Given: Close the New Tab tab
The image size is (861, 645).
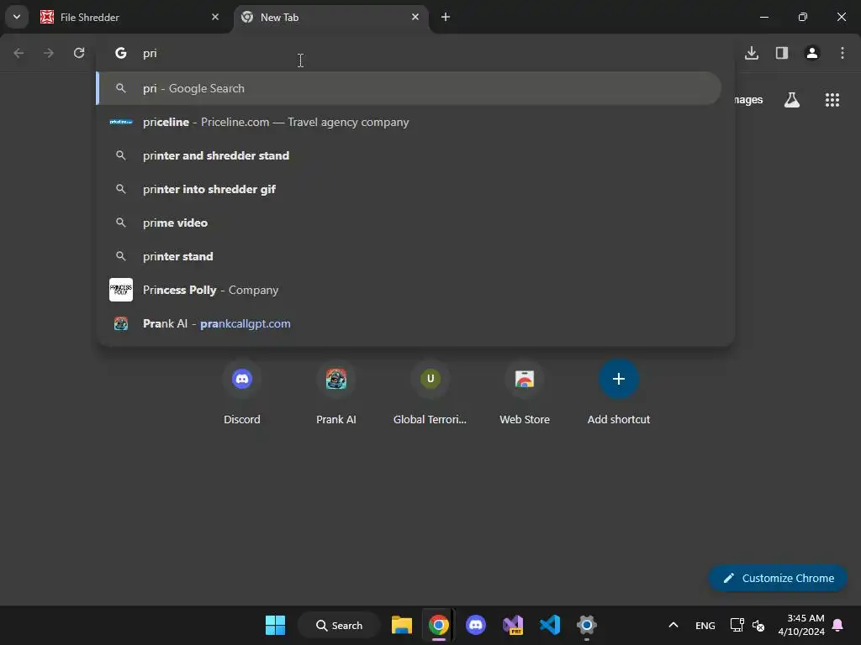Looking at the screenshot, I should tap(415, 17).
